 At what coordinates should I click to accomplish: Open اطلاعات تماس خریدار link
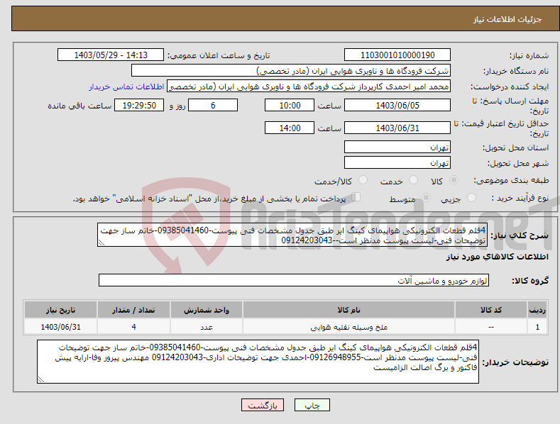pyautogui.click(x=126, y=87)
